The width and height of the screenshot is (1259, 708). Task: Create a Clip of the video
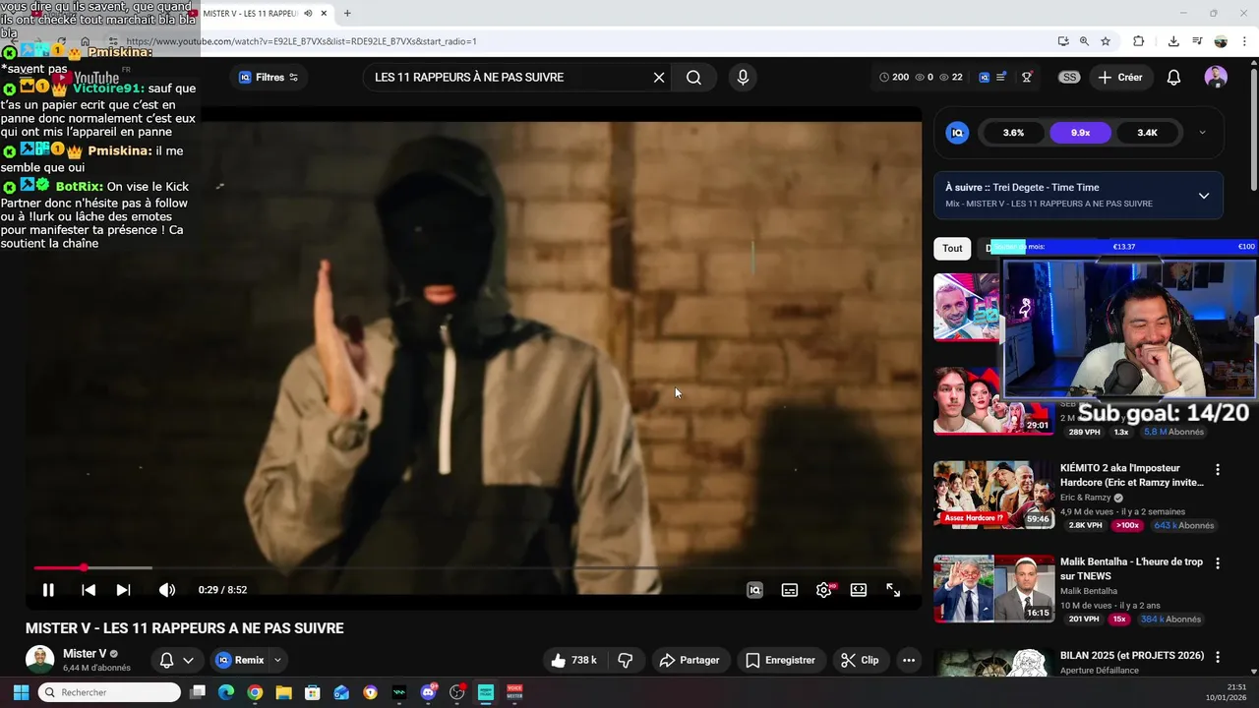[860, 660]
